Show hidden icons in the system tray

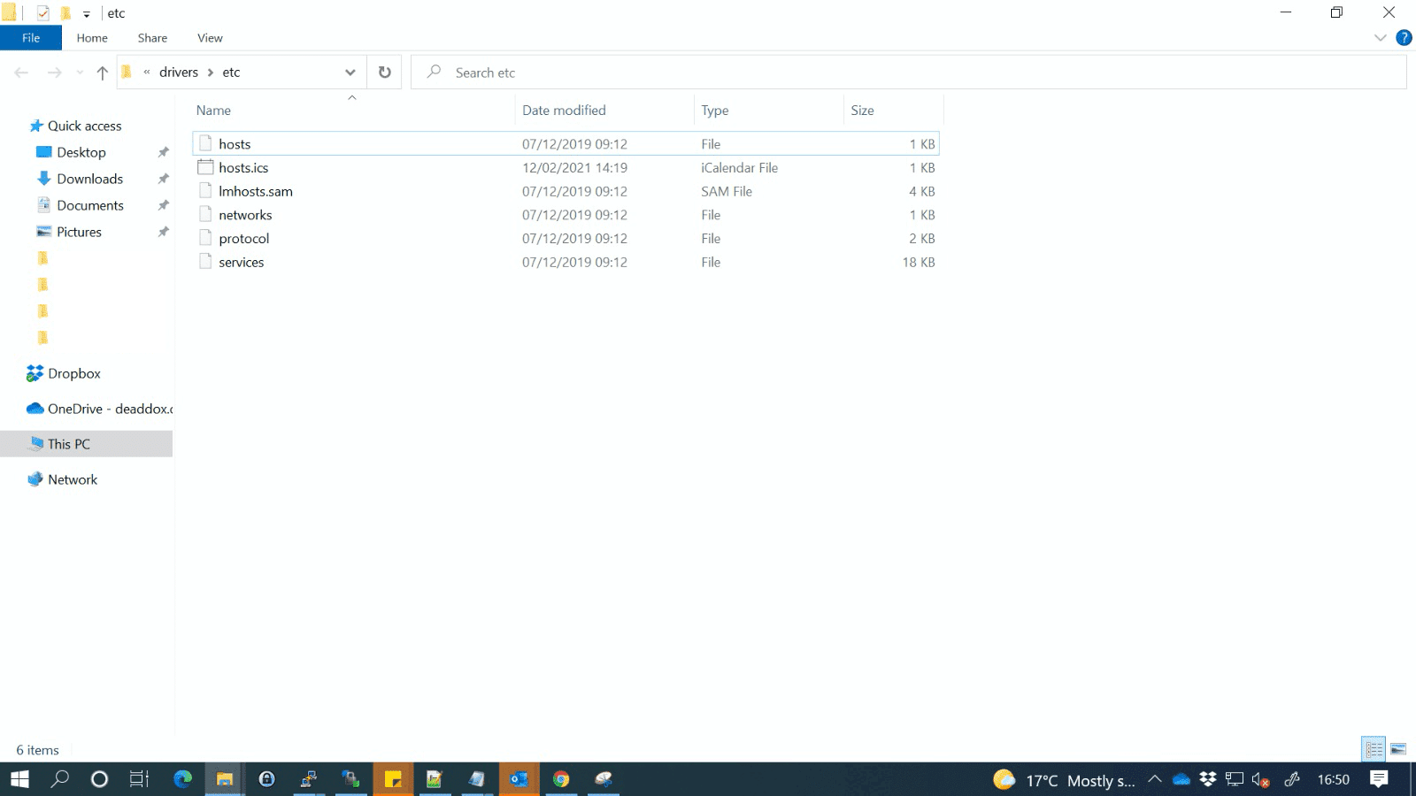(x=1155, y=780)
